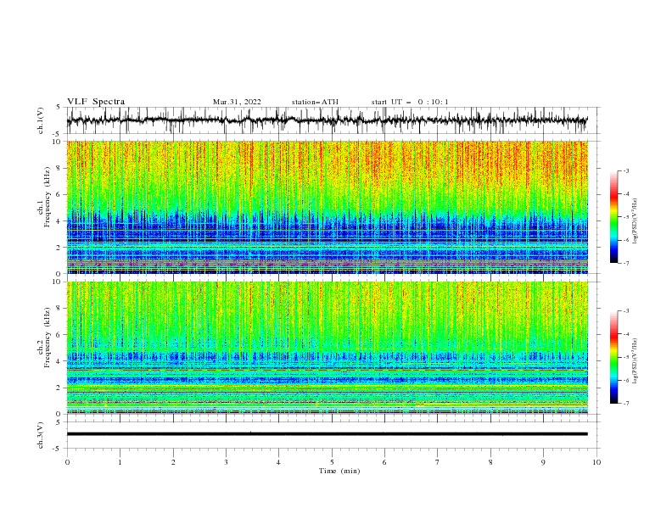
Task: Click time axis tick label "3"
Action: coord(226,462)
